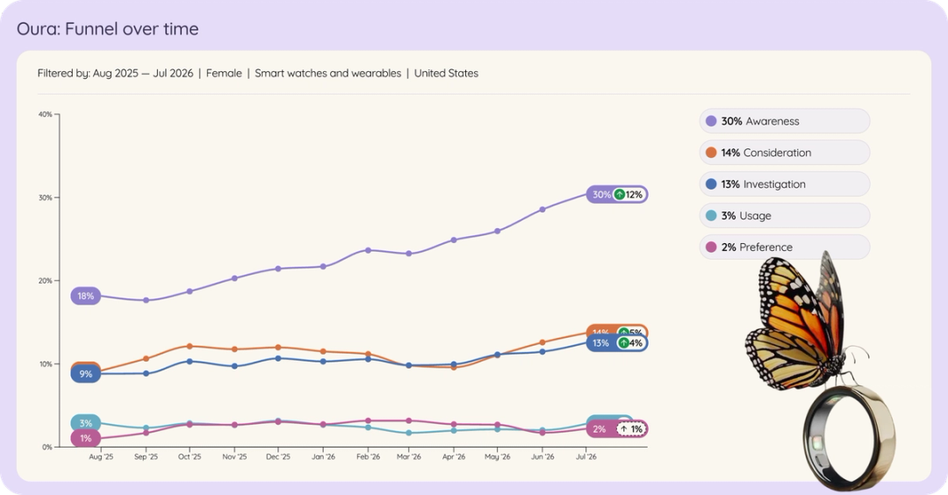
Task: Click the 20% y-axis label
Action: [46, 281]
